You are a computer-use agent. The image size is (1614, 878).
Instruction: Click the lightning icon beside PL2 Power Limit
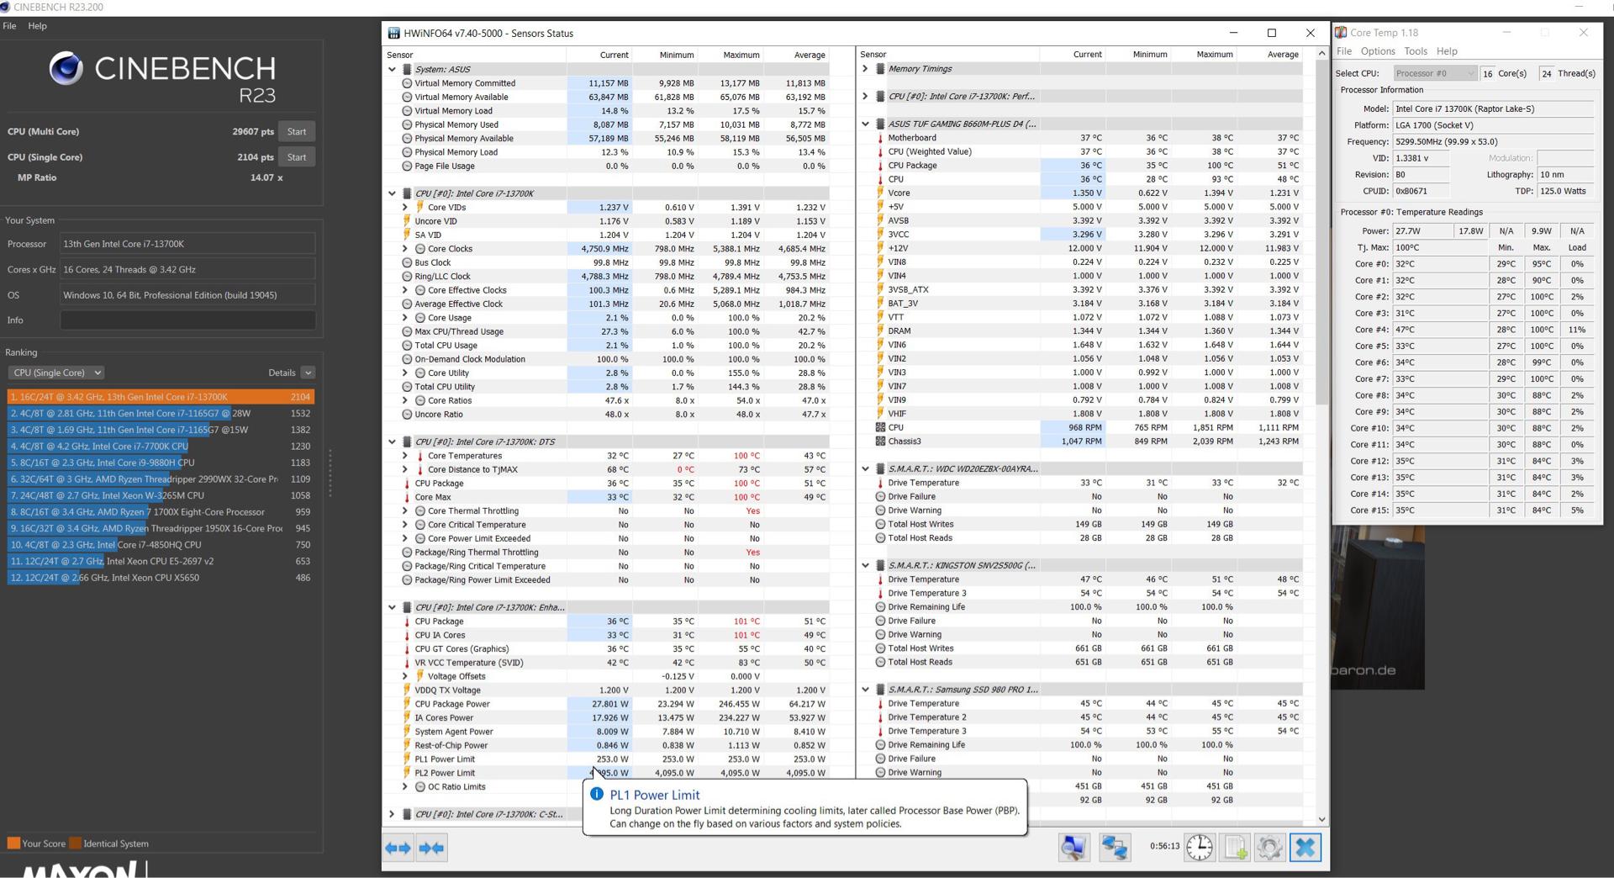pos(407,773)
